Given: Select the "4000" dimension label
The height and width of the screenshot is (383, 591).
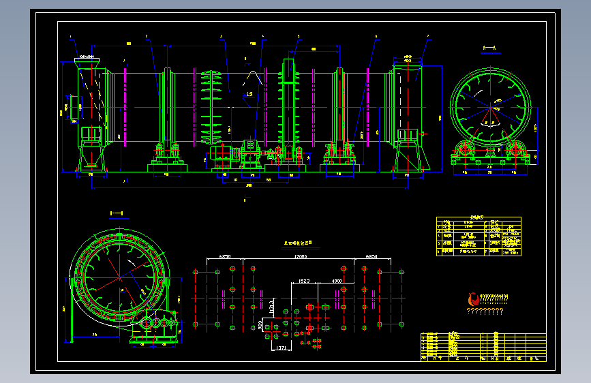Looking at the screenshot, I should pyautogui.click(x=337, y=281).
